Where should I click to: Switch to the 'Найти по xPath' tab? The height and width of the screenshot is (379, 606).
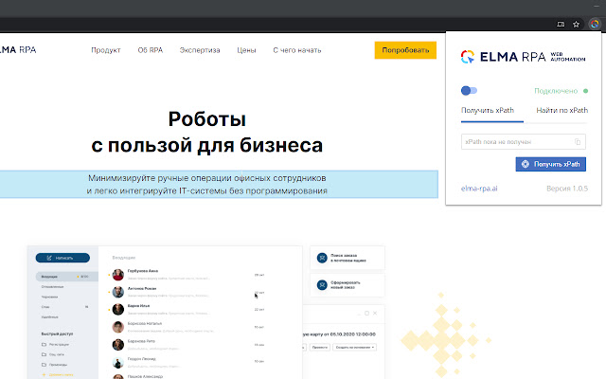click(561, 110)
